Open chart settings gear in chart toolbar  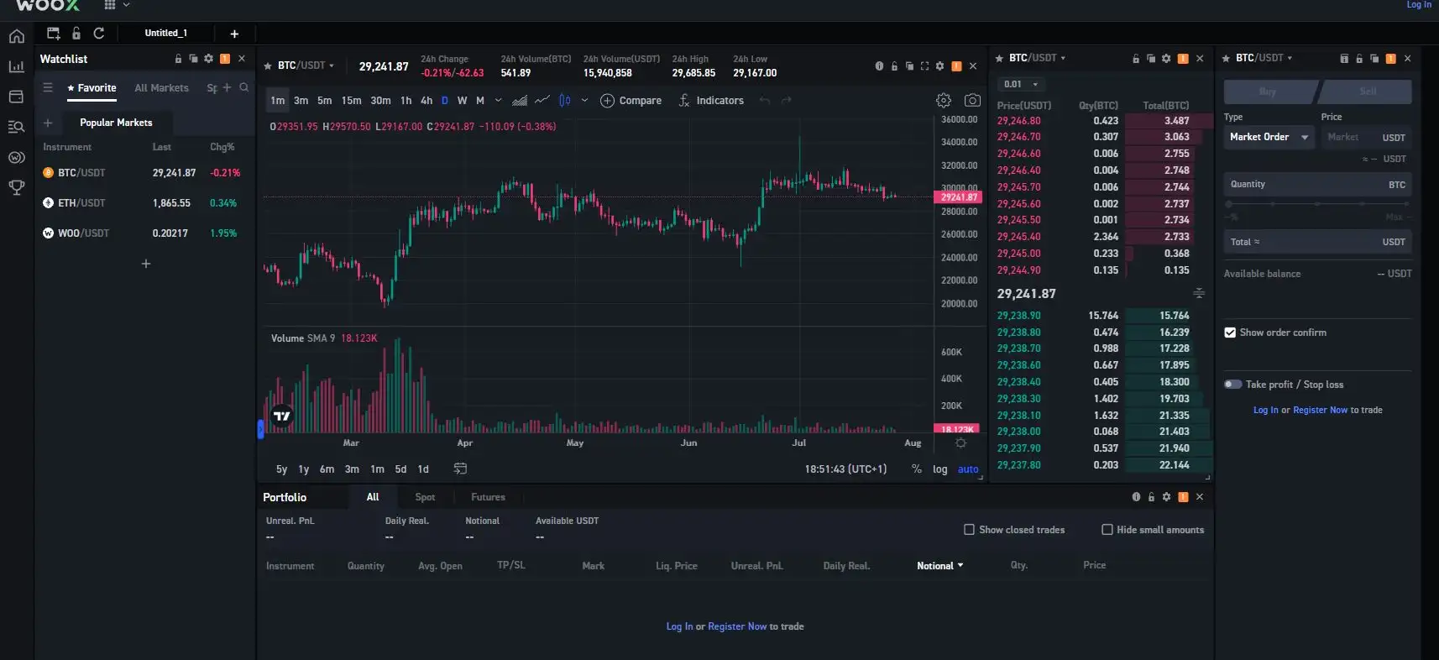pos(944,101)
